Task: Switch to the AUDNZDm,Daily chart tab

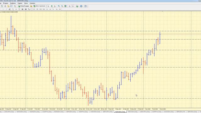Action: point(35,112)
